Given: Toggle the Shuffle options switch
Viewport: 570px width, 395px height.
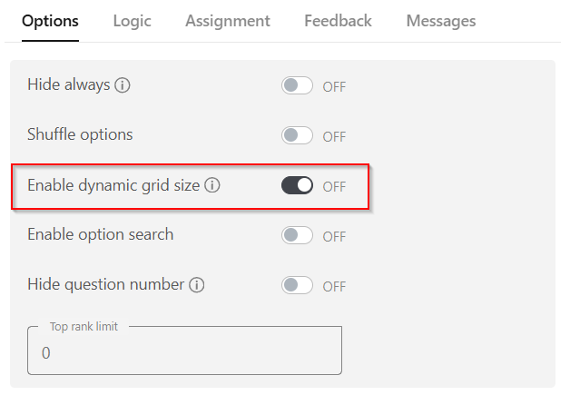Looking at the screenshot, I should pos(297,135).
